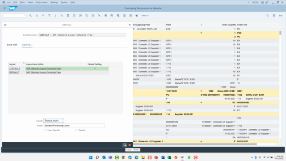
Task: Click Sort Ascending triangle icon
Action: point(37,16)
